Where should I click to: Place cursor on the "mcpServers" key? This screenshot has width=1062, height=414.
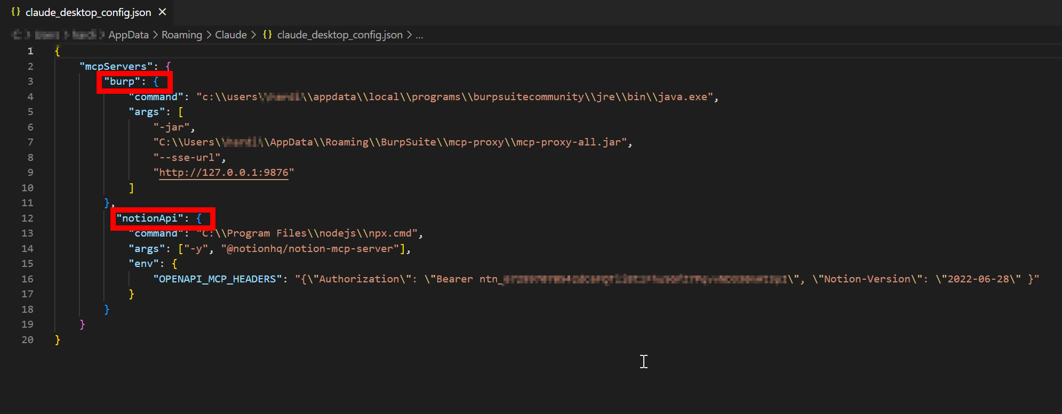(116, 67)
